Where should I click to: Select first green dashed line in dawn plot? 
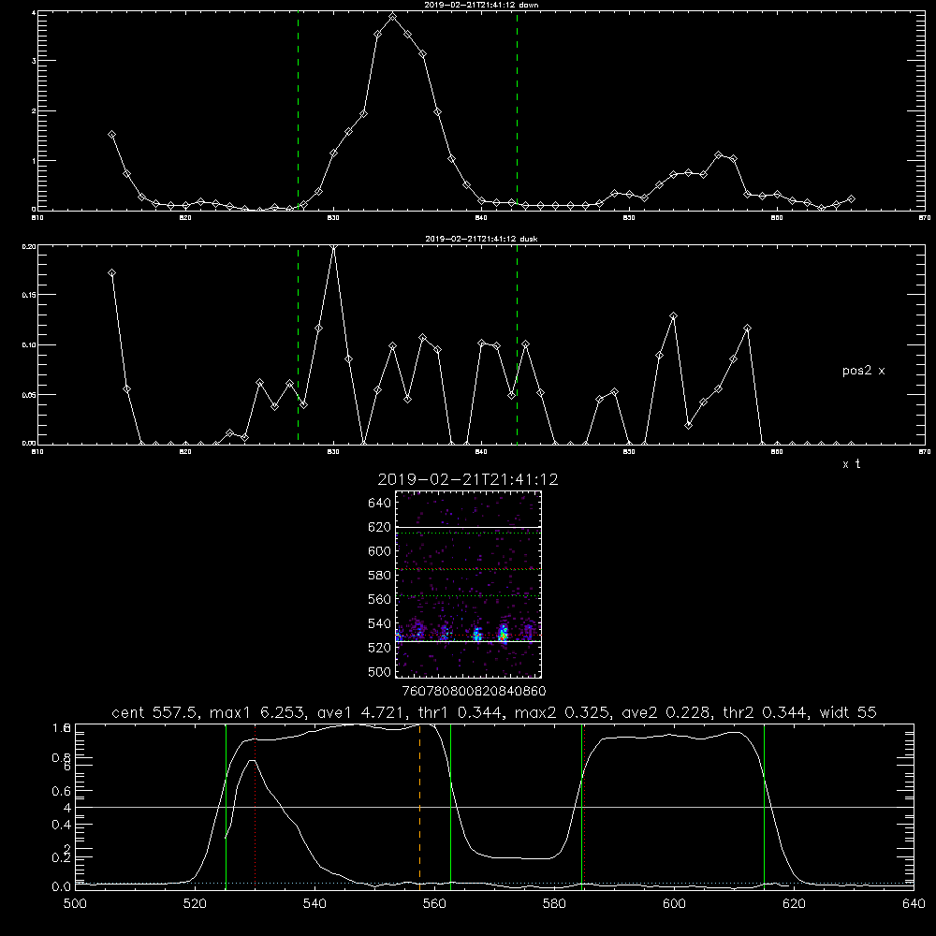click(298, 111)
